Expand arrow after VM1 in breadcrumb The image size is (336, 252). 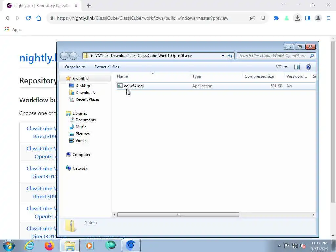107,56
